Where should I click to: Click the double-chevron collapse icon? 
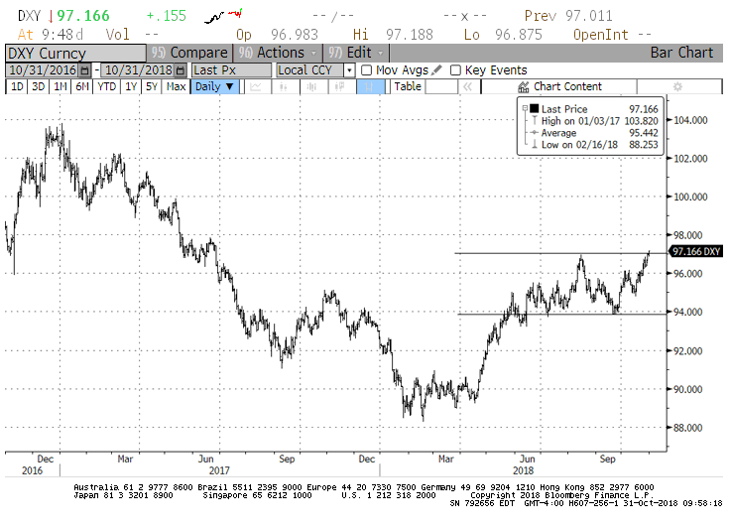click(x=467, y=86)
